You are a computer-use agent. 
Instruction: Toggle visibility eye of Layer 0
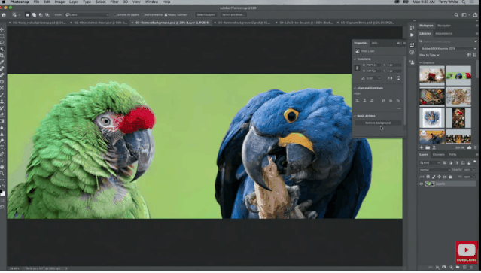point(422,184)
